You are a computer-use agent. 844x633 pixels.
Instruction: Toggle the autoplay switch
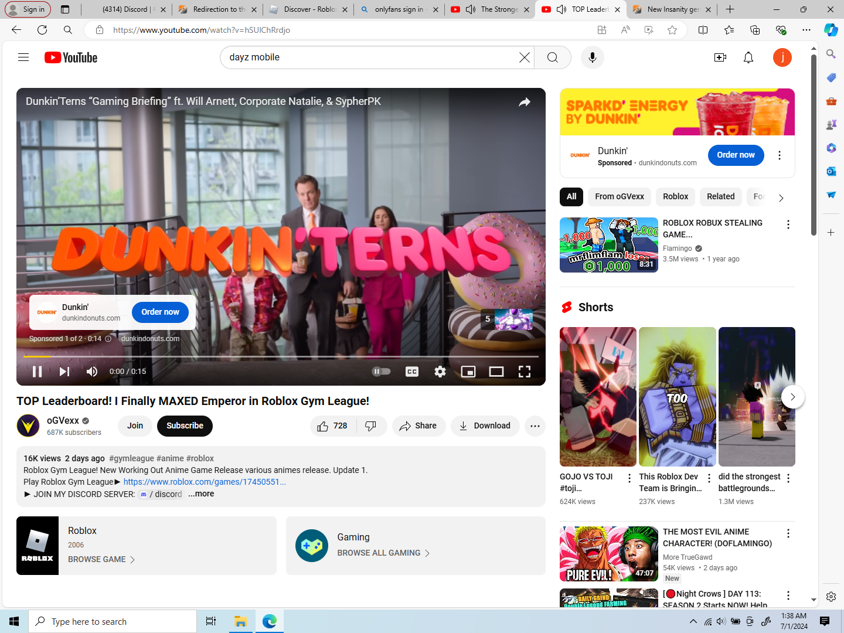click(382, 372)
